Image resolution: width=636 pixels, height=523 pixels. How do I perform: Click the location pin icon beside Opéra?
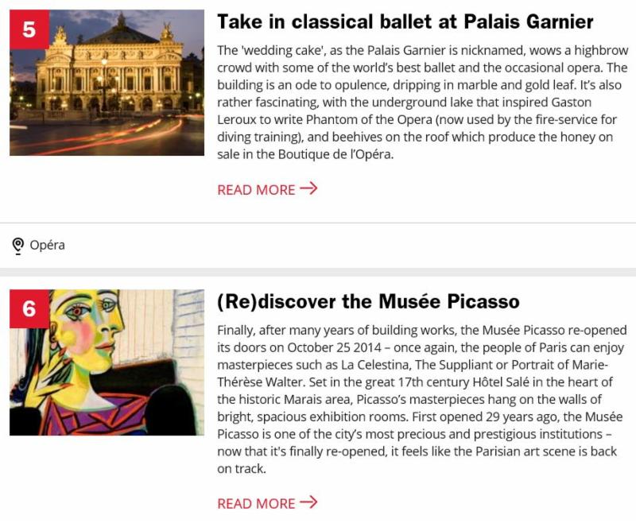click(x=17, y=246)
